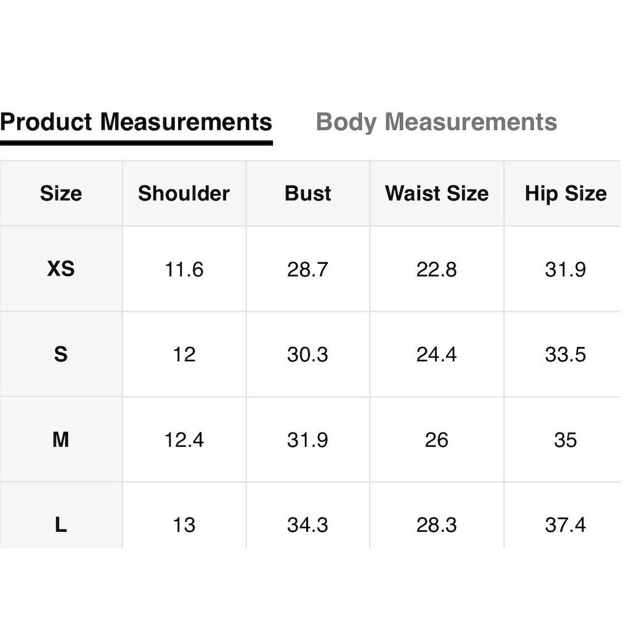Viewport: 631px width, 631px height.
Task: Select the M size row label
Action: [61, 439]
